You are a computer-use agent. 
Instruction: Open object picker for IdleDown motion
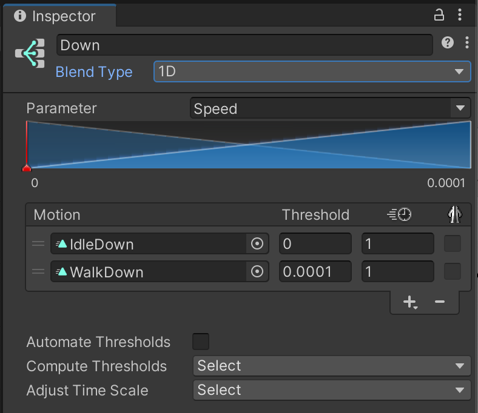pyautogui.click(x=257, y=244)
